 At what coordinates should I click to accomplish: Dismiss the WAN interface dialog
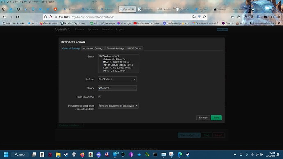(x=203, y=118)
